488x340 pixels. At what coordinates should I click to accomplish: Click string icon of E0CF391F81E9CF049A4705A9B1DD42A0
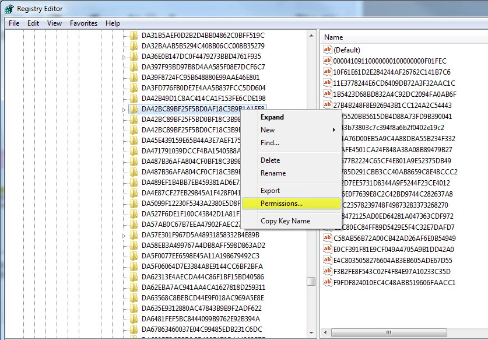[x=328, y=249]
